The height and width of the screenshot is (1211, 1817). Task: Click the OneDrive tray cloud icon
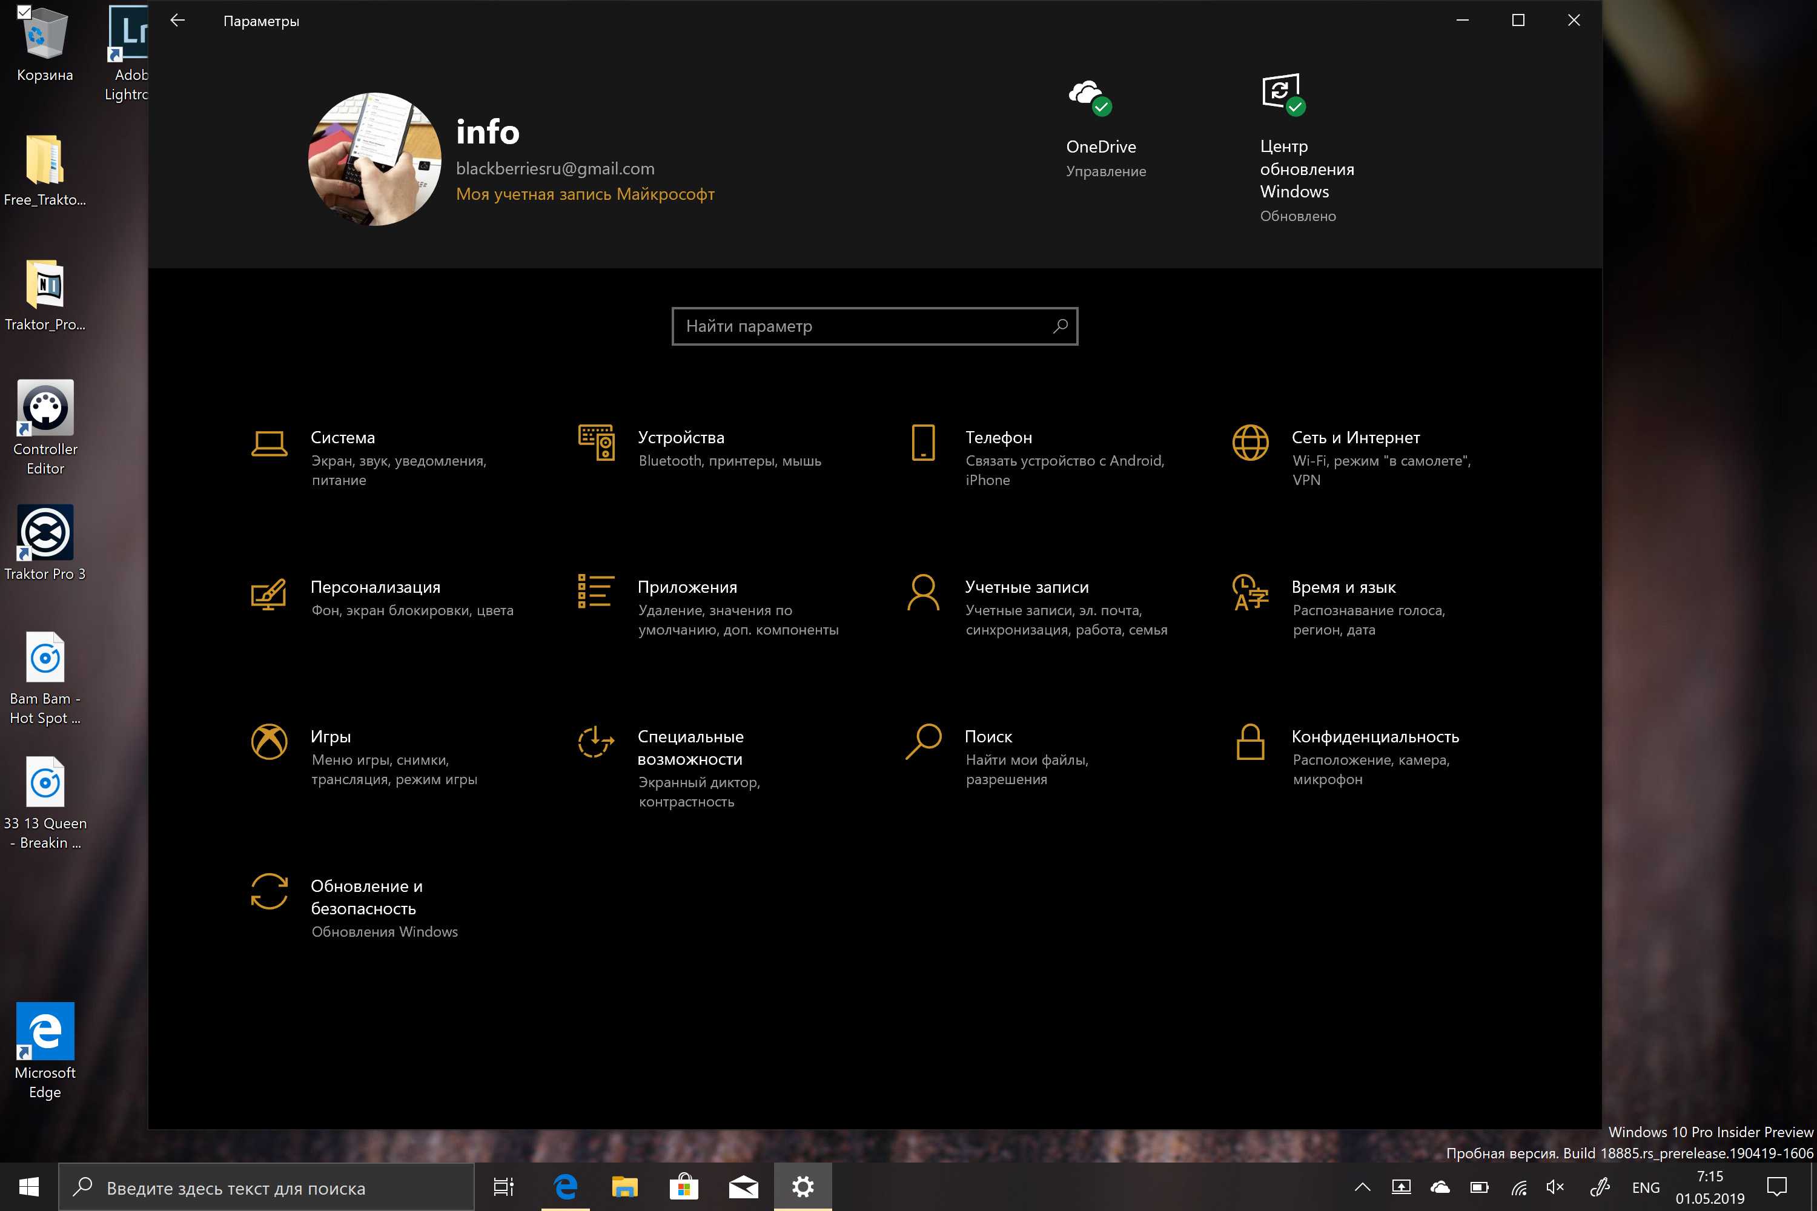point(1439,1187)
